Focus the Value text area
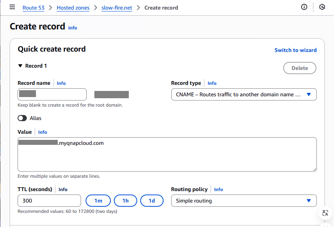Image resolution: width=334 pixels, height=227 pixels. pyautogui.click(x=167, y=157)
